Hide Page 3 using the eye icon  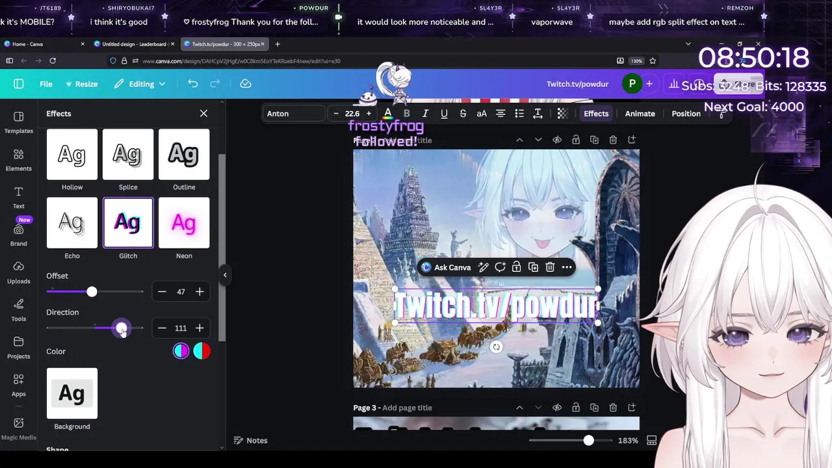point(557,408)
